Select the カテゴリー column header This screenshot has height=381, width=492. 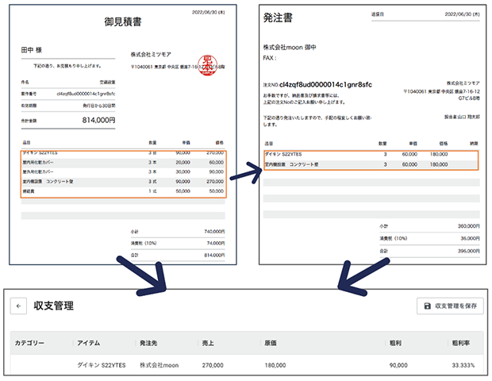click(29, 343)
